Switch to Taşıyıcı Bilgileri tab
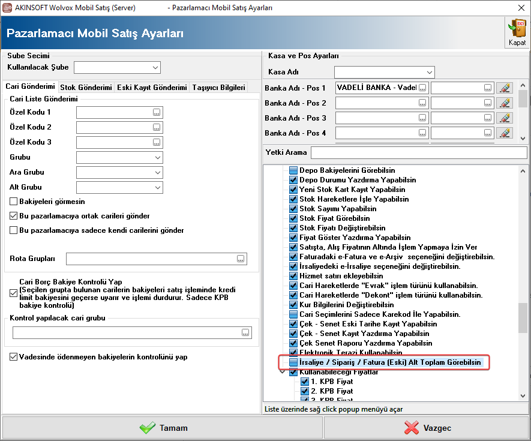Viewport: 531px width, 441px height. coord(219,88)
